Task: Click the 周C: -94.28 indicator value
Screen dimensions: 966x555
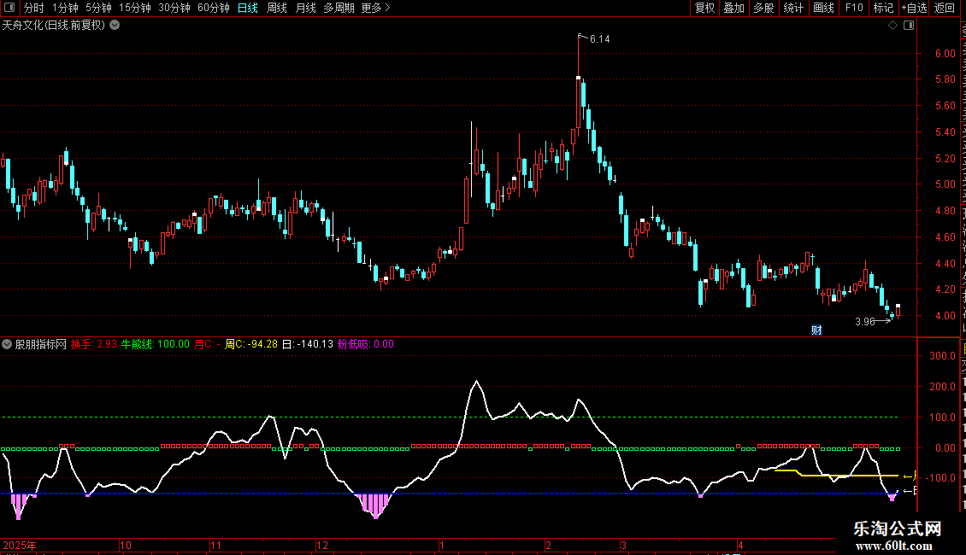Action: pyautogui.click(x=251, y=344)
